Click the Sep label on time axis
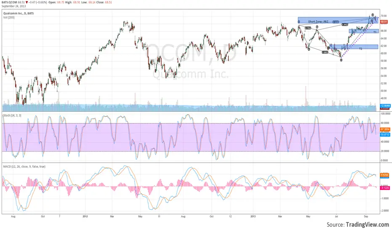This screenshot has height=231, width=392. click(x=366, y=217)
